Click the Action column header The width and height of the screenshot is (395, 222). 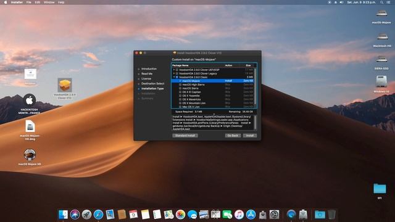(228, 65)
